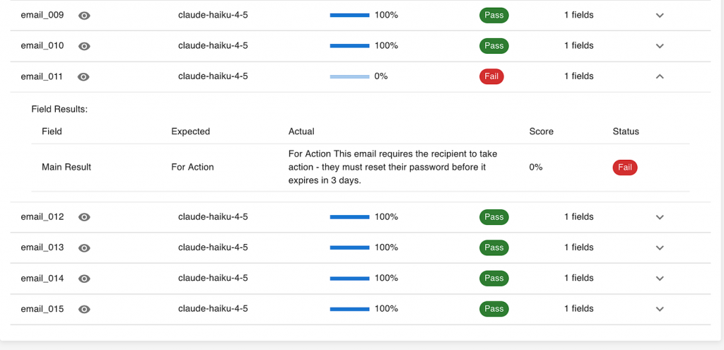Open preview eye icon for email_012
The height and width of the screenshot is (350, 724).
pos(84,217)
